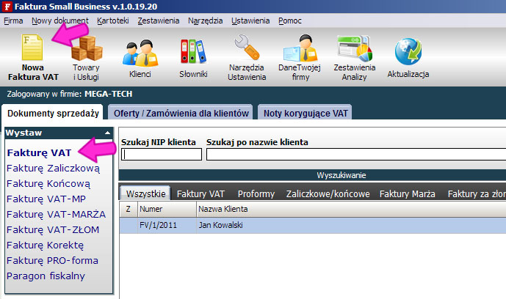Click the Fakturę PRO-forma link

52,260
